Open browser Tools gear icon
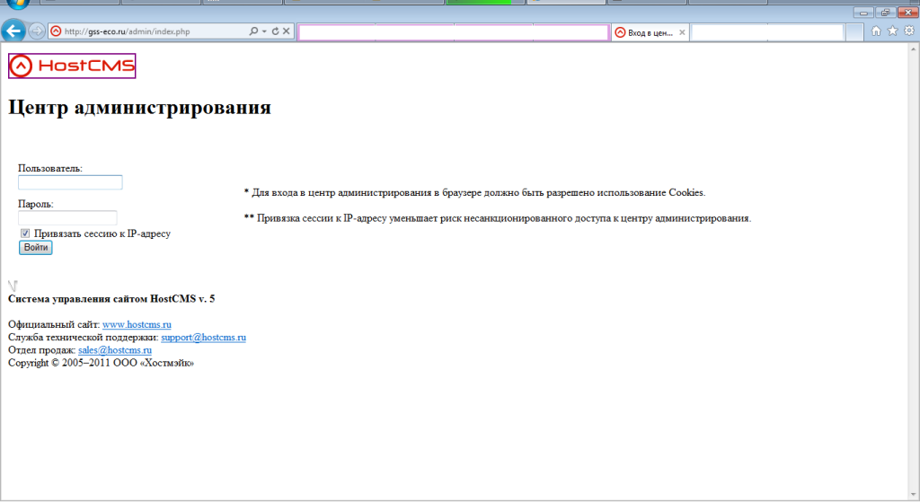Screen dimensions: 920x502 coord(908,31)
